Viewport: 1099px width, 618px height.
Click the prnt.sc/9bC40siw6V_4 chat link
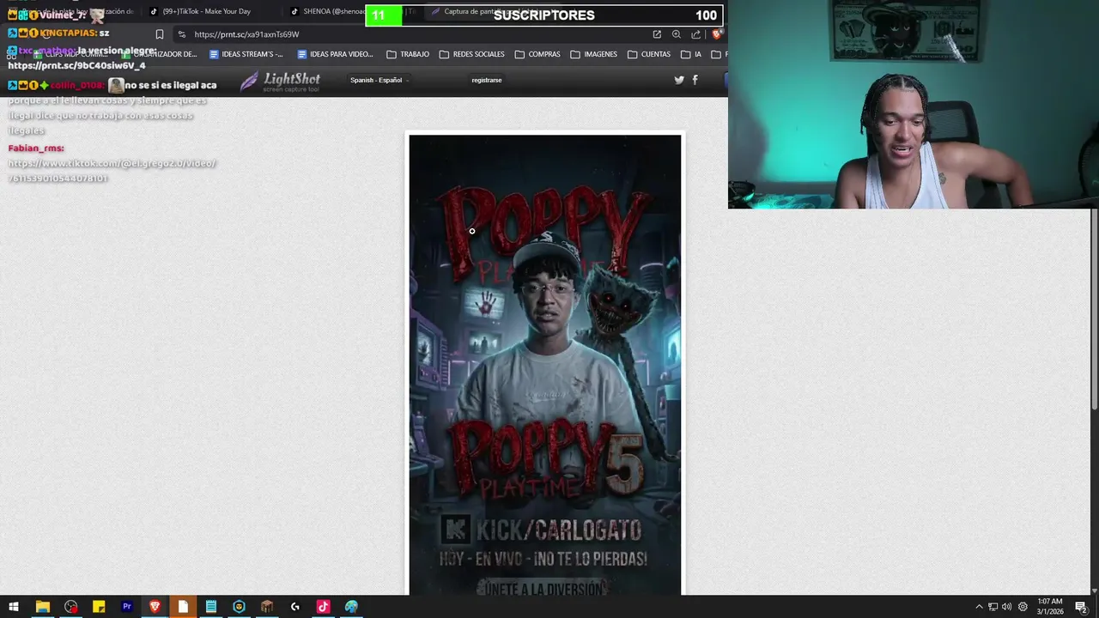click(x=76, y=65)
